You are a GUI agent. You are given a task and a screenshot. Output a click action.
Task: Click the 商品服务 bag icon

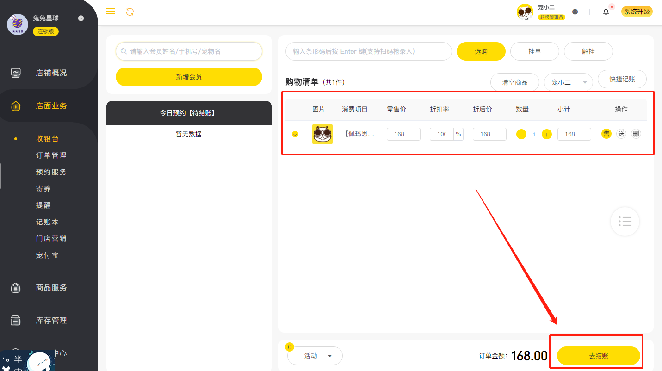[x=16, y=288]
